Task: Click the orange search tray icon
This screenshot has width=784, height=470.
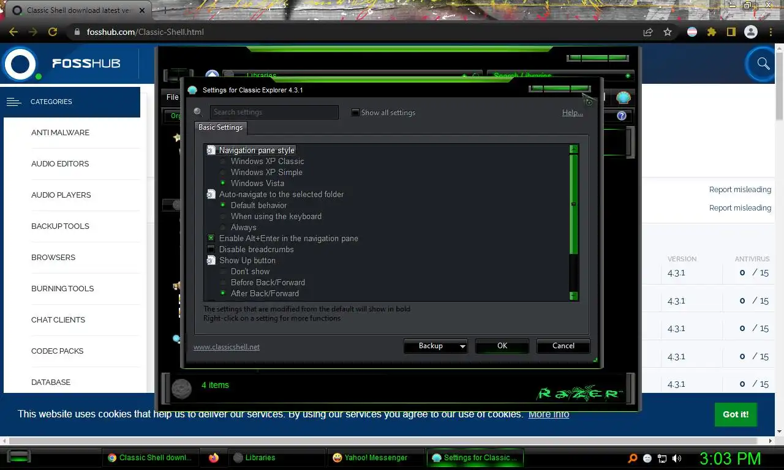Action: [633, 458]
